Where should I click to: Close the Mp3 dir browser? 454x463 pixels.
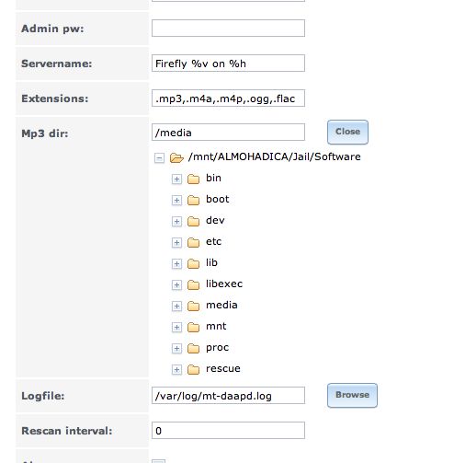tap(347, 132)
